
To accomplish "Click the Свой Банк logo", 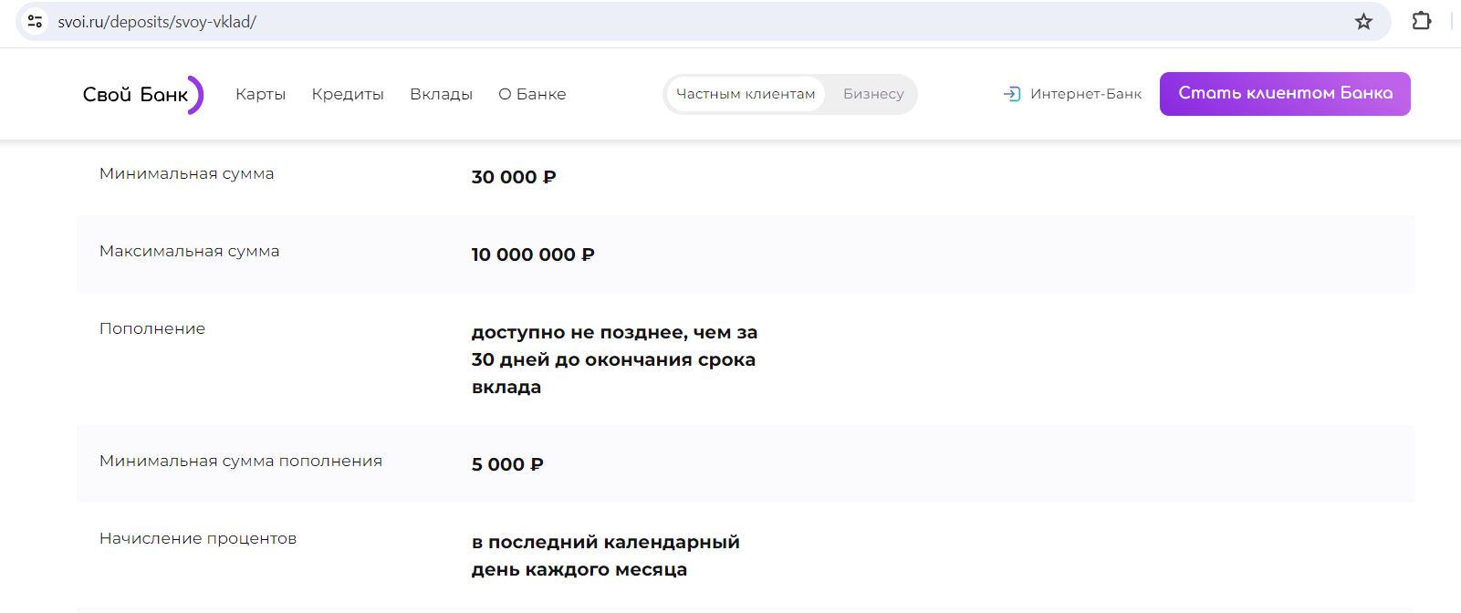I will 142,94.
